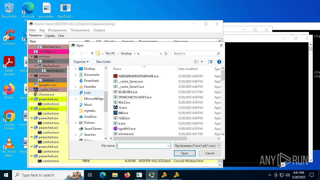Go up one folder level in Open dialog
The image size is (320, 180).
click(92, 53)
